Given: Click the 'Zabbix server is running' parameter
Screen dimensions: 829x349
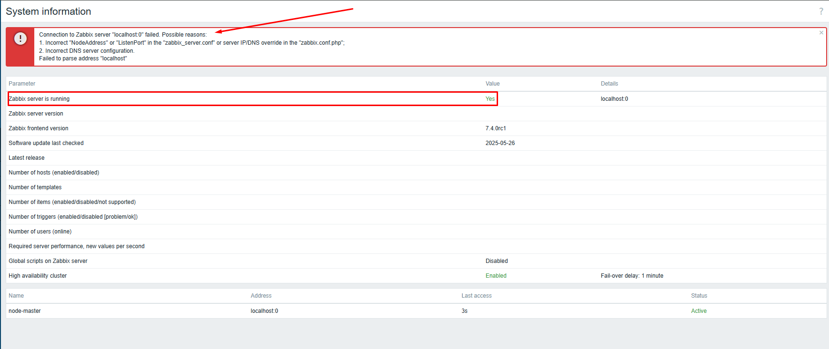Looking at the screenshot, I should (39, 99).
